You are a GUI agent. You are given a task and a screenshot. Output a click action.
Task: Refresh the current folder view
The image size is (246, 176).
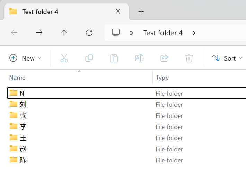point(89,33)
